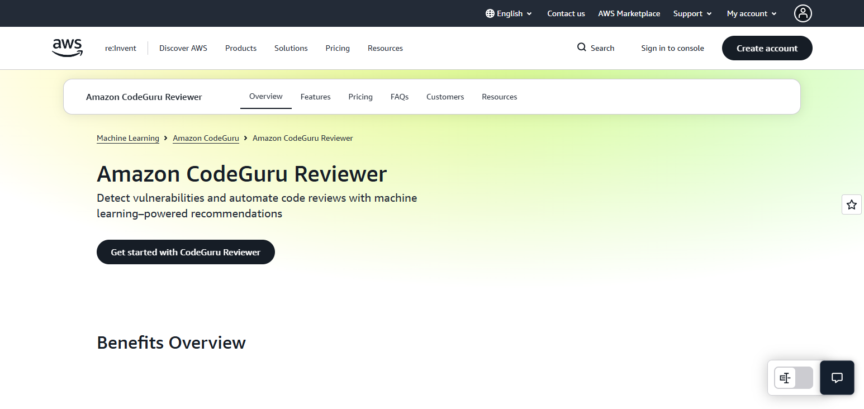Expand the Support dropdown
This screenshot has height=409, width=864.
click(x=693, y=13)
